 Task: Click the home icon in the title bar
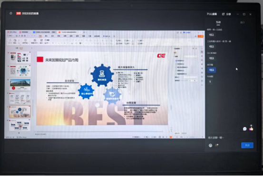(11, 13)
